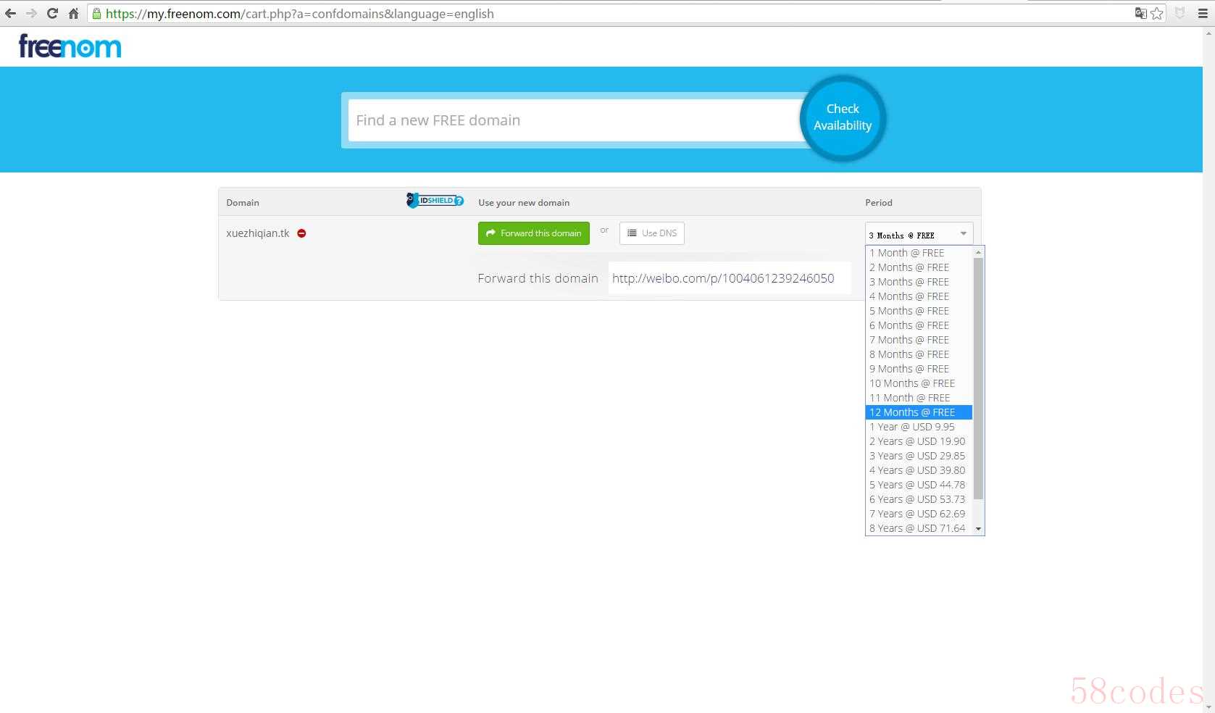The width and height of the screenshot is (1215, 713).
Task: Select 12 Months @ FREE option
Action: [919, 412]
